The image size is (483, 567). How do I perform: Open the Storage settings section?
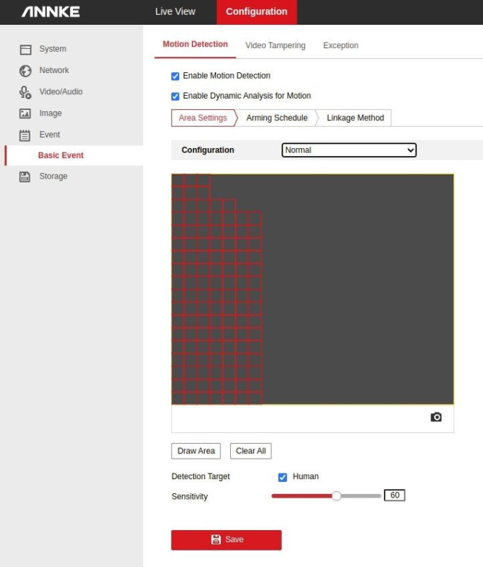[x=53, y=176]
